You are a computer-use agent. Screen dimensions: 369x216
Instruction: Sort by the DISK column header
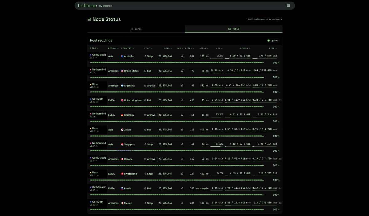273,48
